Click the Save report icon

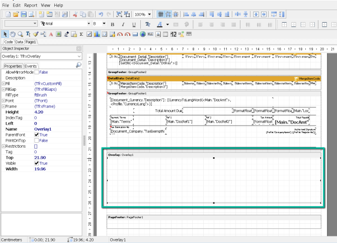pos(24,14)
